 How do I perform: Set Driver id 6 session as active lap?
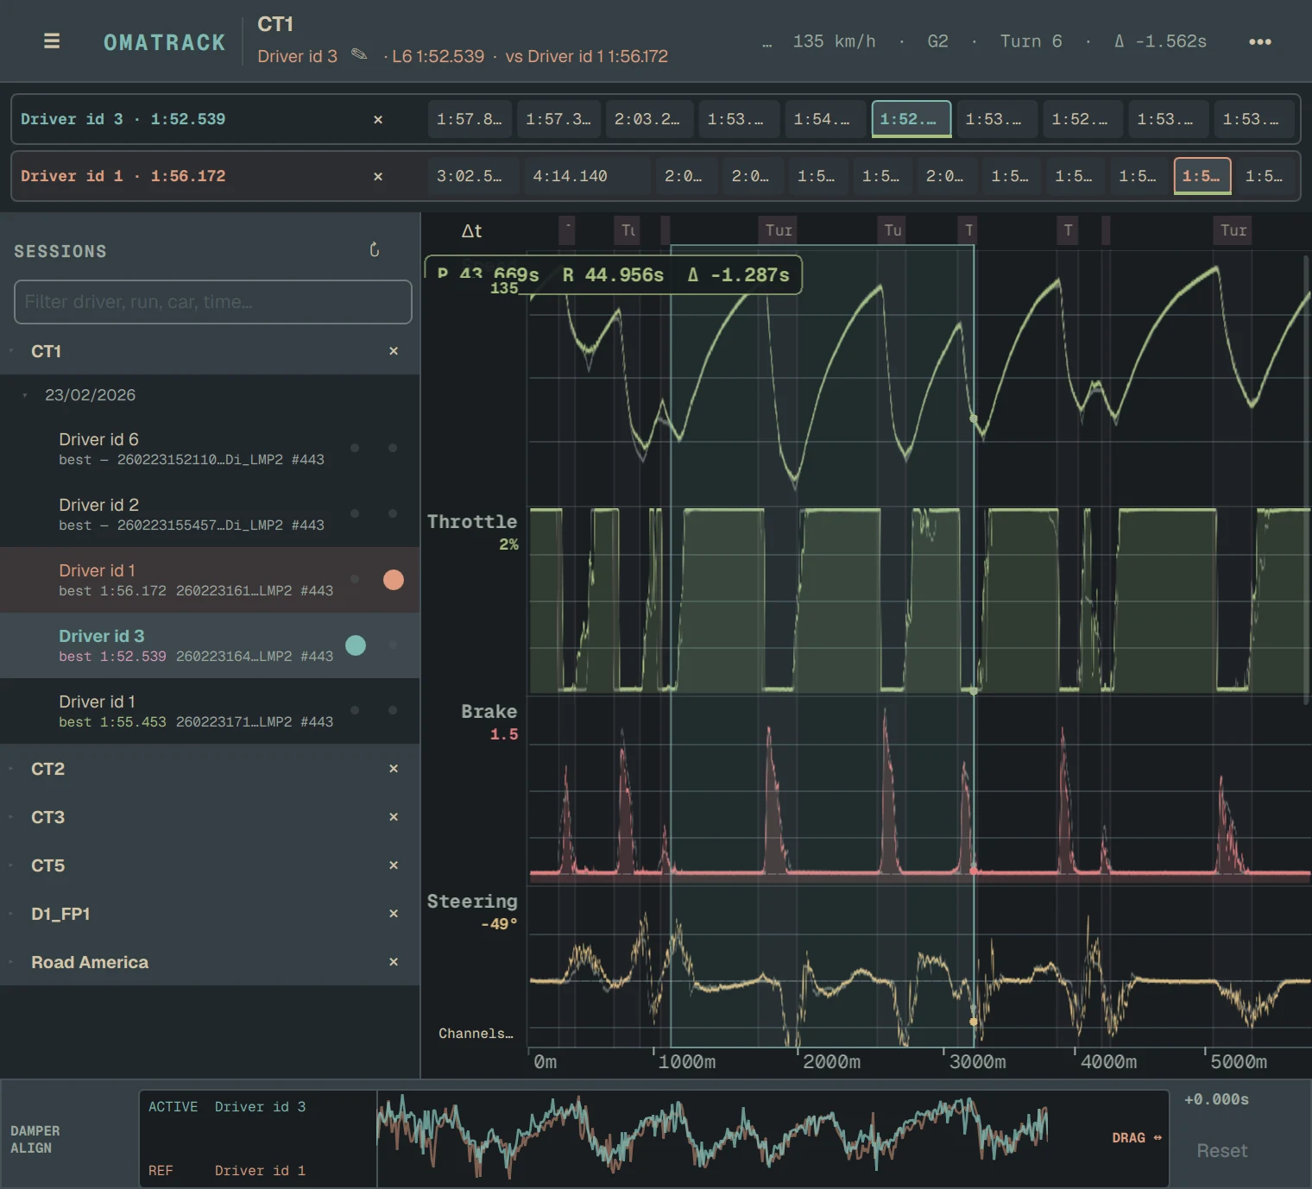pos(356,448)
